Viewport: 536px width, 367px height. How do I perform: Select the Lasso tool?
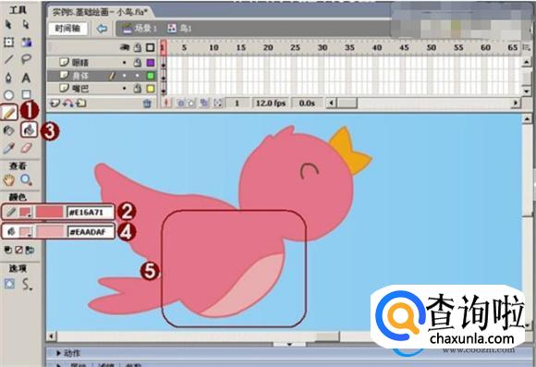pyautogui.click(x=26, y=59)
